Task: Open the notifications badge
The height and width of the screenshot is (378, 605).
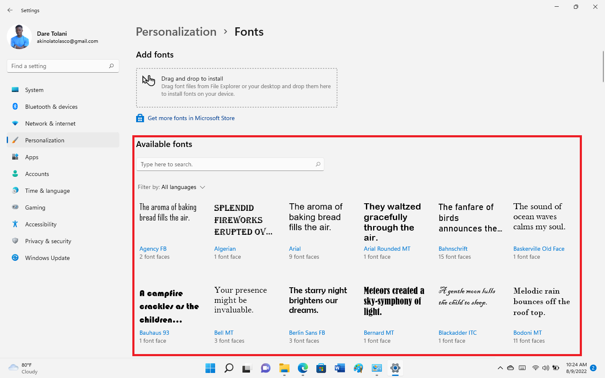Action: tap(593, 368)
